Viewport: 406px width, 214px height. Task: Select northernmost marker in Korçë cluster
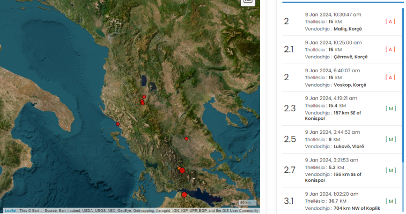144,97
